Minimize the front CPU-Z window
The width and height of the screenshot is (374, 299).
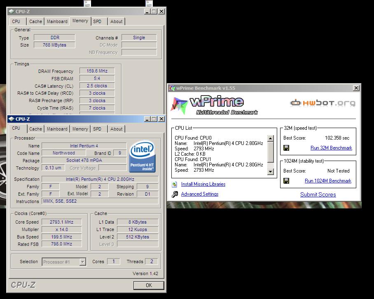147,119
